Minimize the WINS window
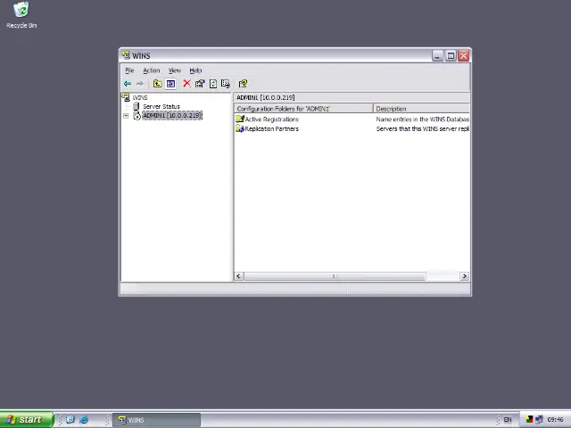Screen dimensions: 571x428 coord(437,55)
